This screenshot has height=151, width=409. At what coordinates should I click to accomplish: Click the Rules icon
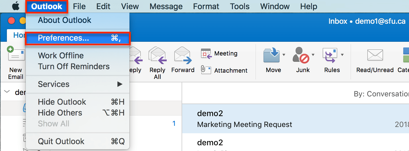331,55
